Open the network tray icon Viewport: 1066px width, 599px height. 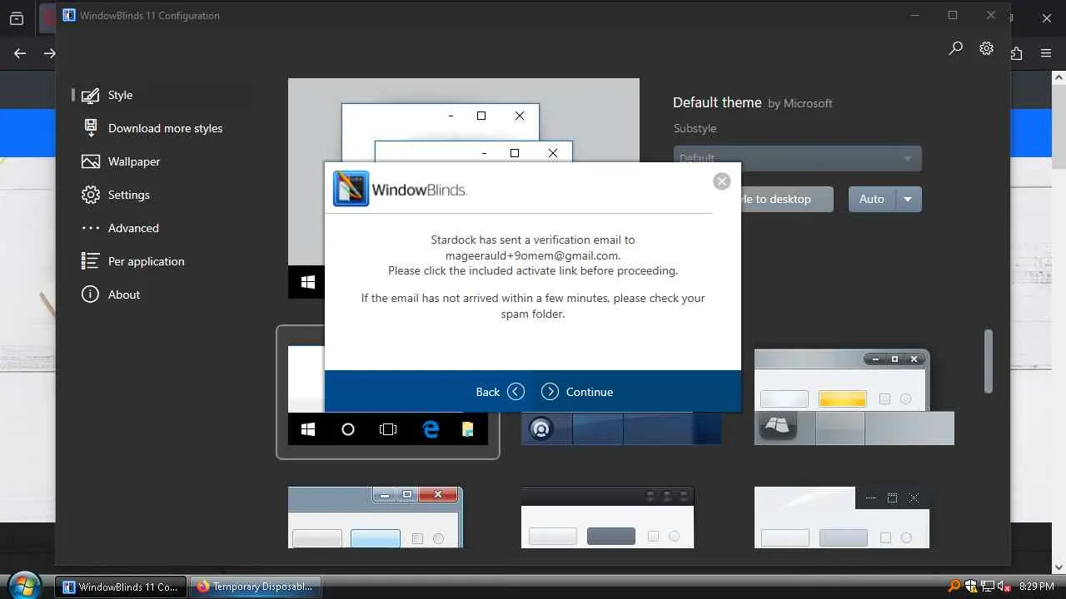988,587
